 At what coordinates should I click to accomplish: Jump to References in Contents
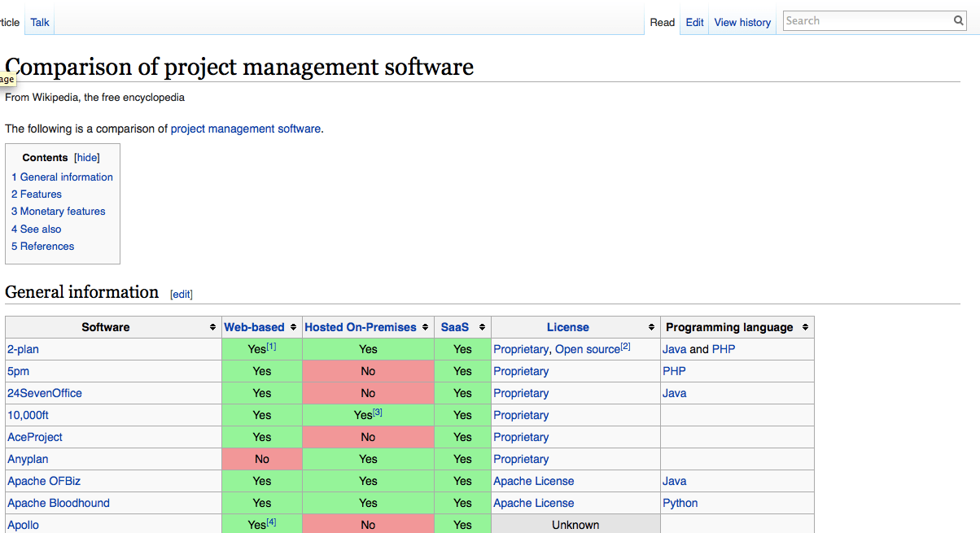43,246
